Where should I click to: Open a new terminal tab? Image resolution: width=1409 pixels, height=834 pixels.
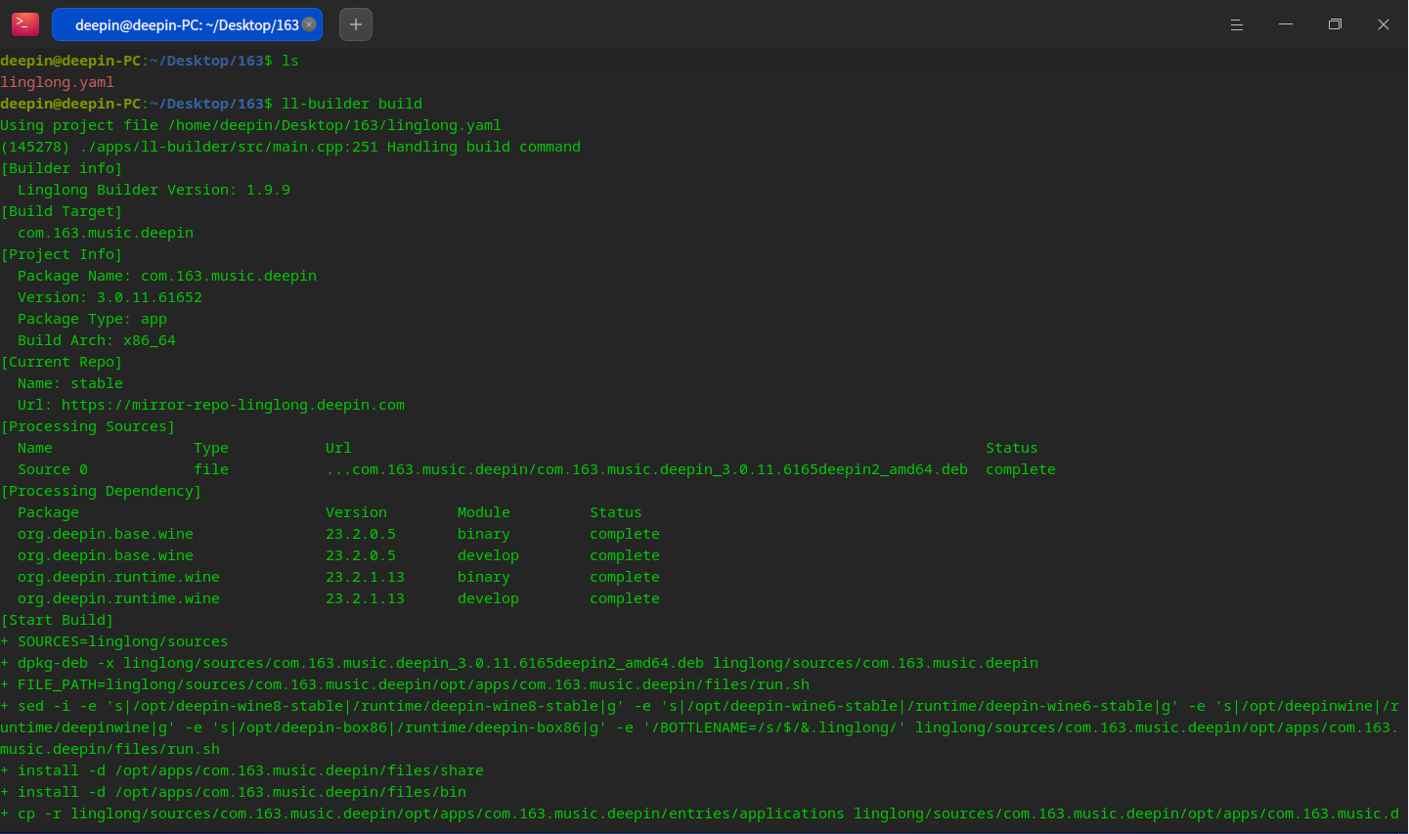pos(356,24)
